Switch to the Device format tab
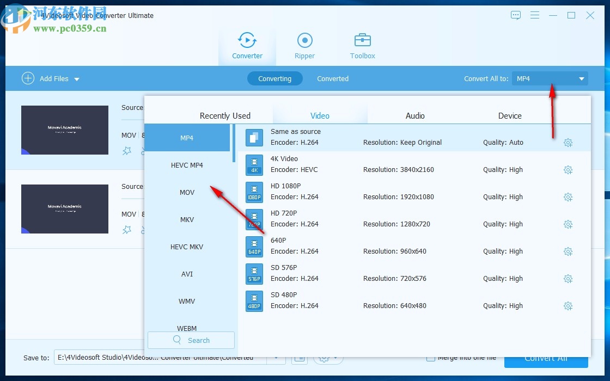Viewport: 610px width, 381px height. [510, 115]
